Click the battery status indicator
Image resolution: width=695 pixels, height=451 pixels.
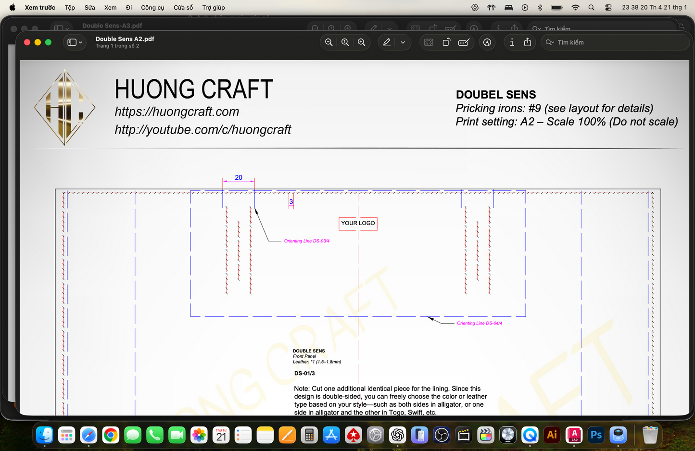(x=556, y=7)
